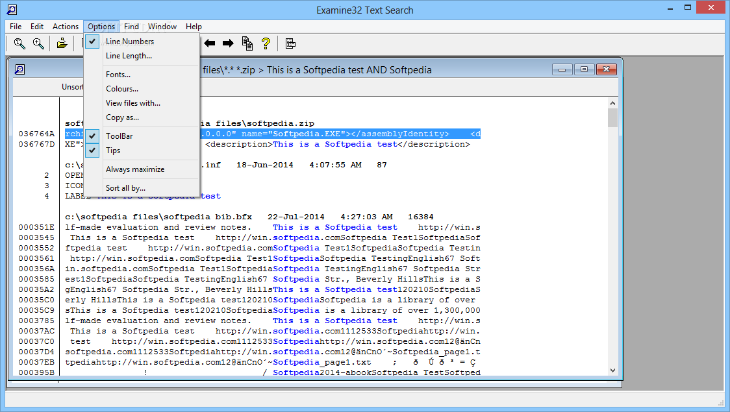This screenshot has height=412, width=730.
Task: Open Colours... settings
Action: tap(142, 89)
